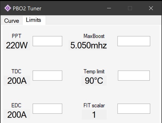Screen dimensions: 162x123
Task: Click the 200A EDC value
Action: pyautogui.click(x=17, y=114)
